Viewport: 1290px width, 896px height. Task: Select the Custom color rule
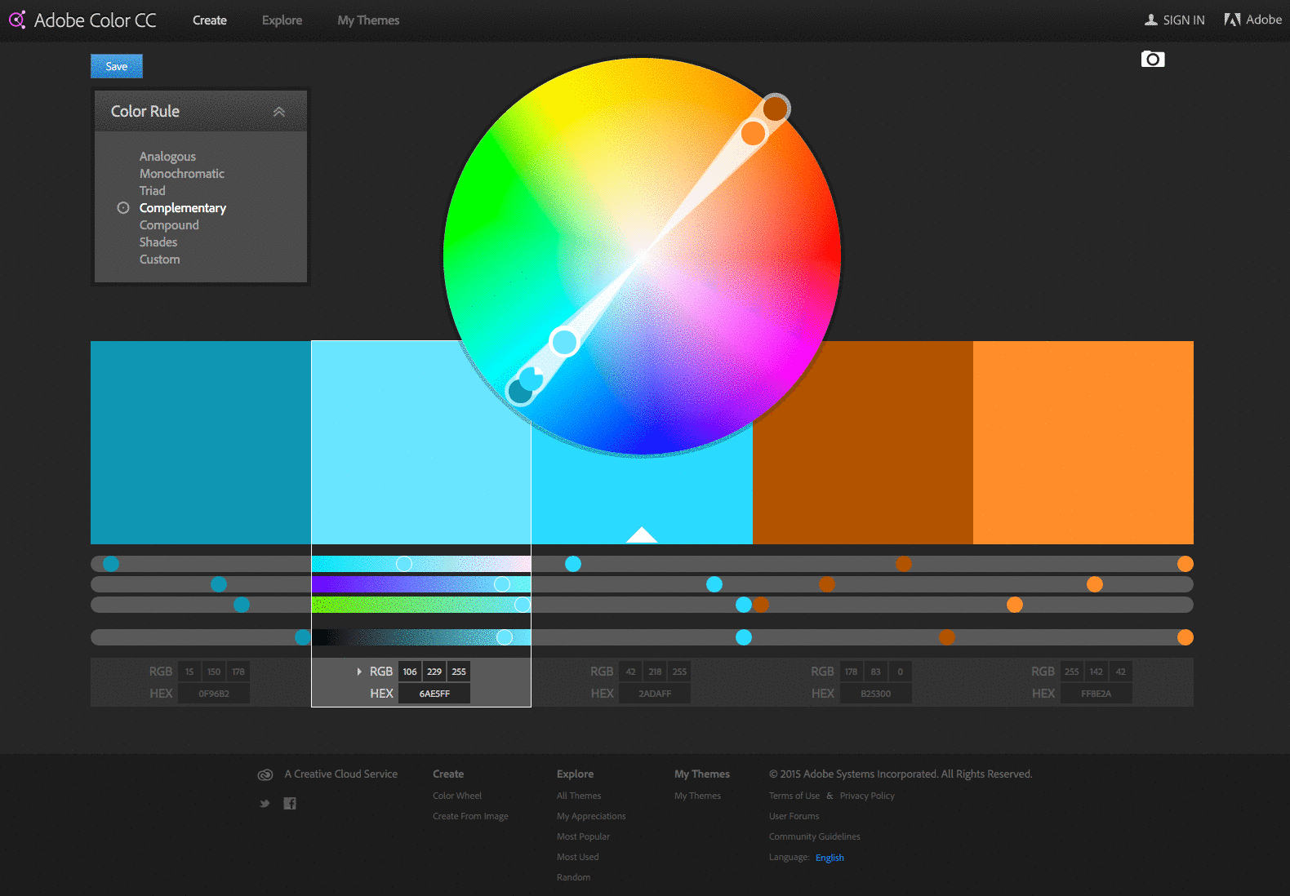click(159, 259)
